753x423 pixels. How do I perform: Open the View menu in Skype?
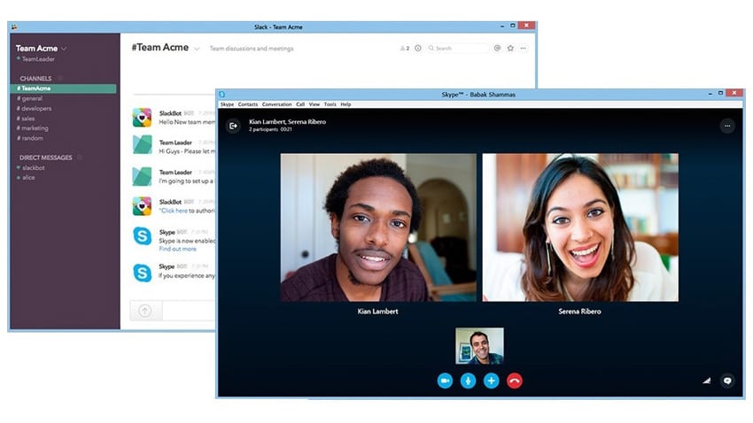pyautogui.click(x=314, y=104)
